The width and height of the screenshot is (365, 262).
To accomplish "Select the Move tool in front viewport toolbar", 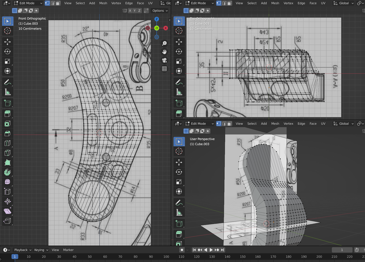I will (7, 42).
